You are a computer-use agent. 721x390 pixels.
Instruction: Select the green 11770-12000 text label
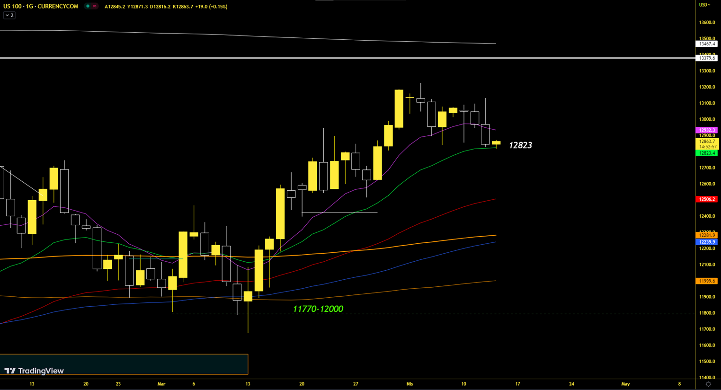pyautogui.click(x=318, y=309)
